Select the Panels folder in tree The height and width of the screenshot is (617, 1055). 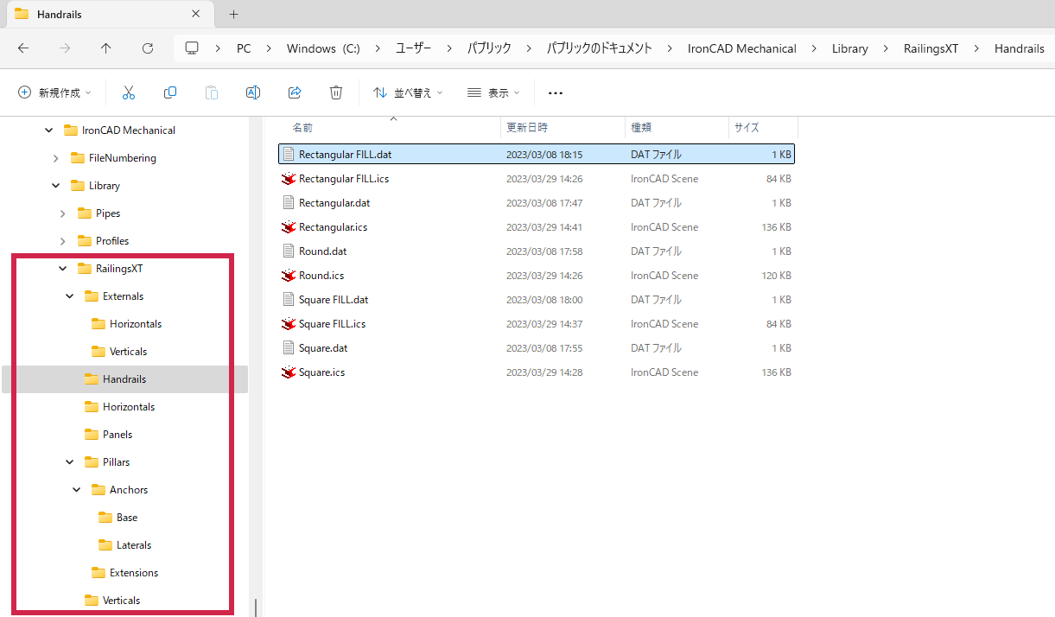[118, 435]
